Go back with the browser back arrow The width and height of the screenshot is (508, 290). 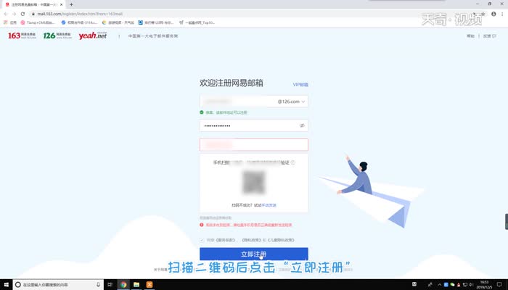coord(6,14)
